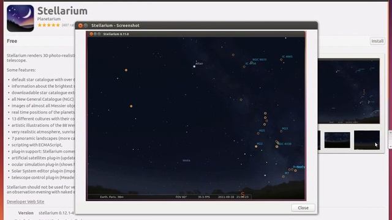Click the Stellarium app icon in Software Center
The image size is (392, 220).
coord(20,18)
